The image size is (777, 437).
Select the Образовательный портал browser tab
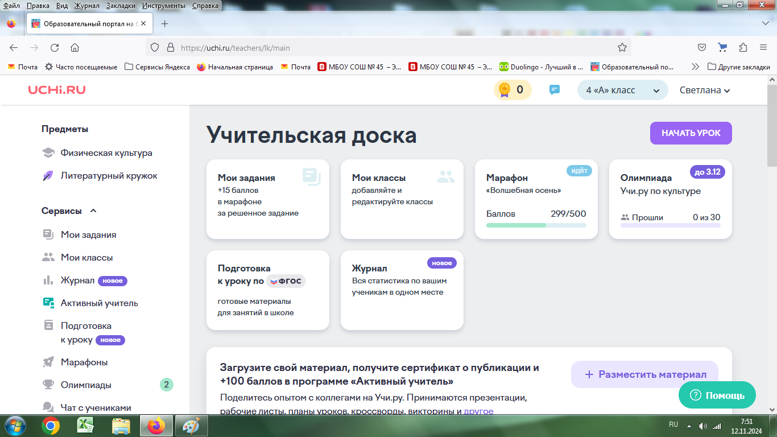click(x=89, y=23)
